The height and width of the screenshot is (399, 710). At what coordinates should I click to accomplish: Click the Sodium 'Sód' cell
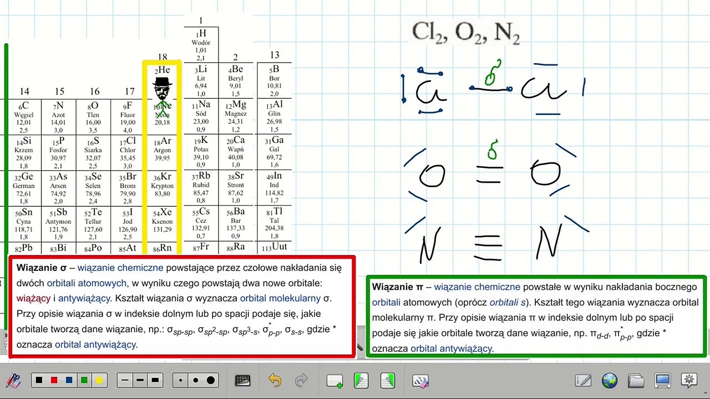click(201, 116)
